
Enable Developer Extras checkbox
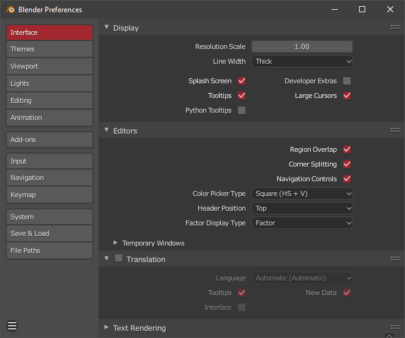coord(347,81)
